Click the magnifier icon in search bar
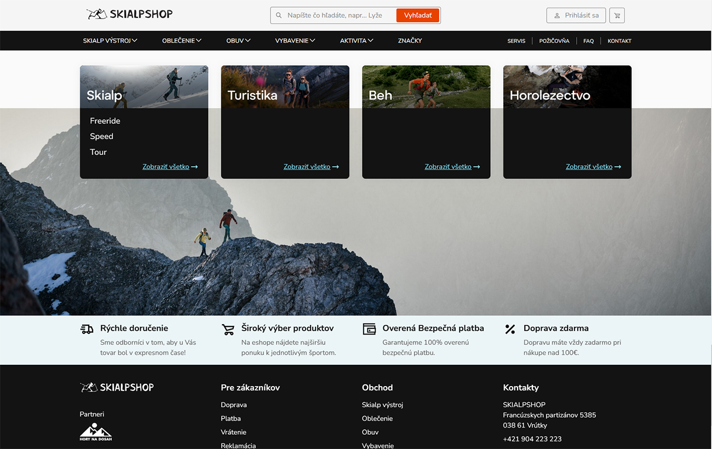Viewport: 712px width, 449px height. click(279, 15)
